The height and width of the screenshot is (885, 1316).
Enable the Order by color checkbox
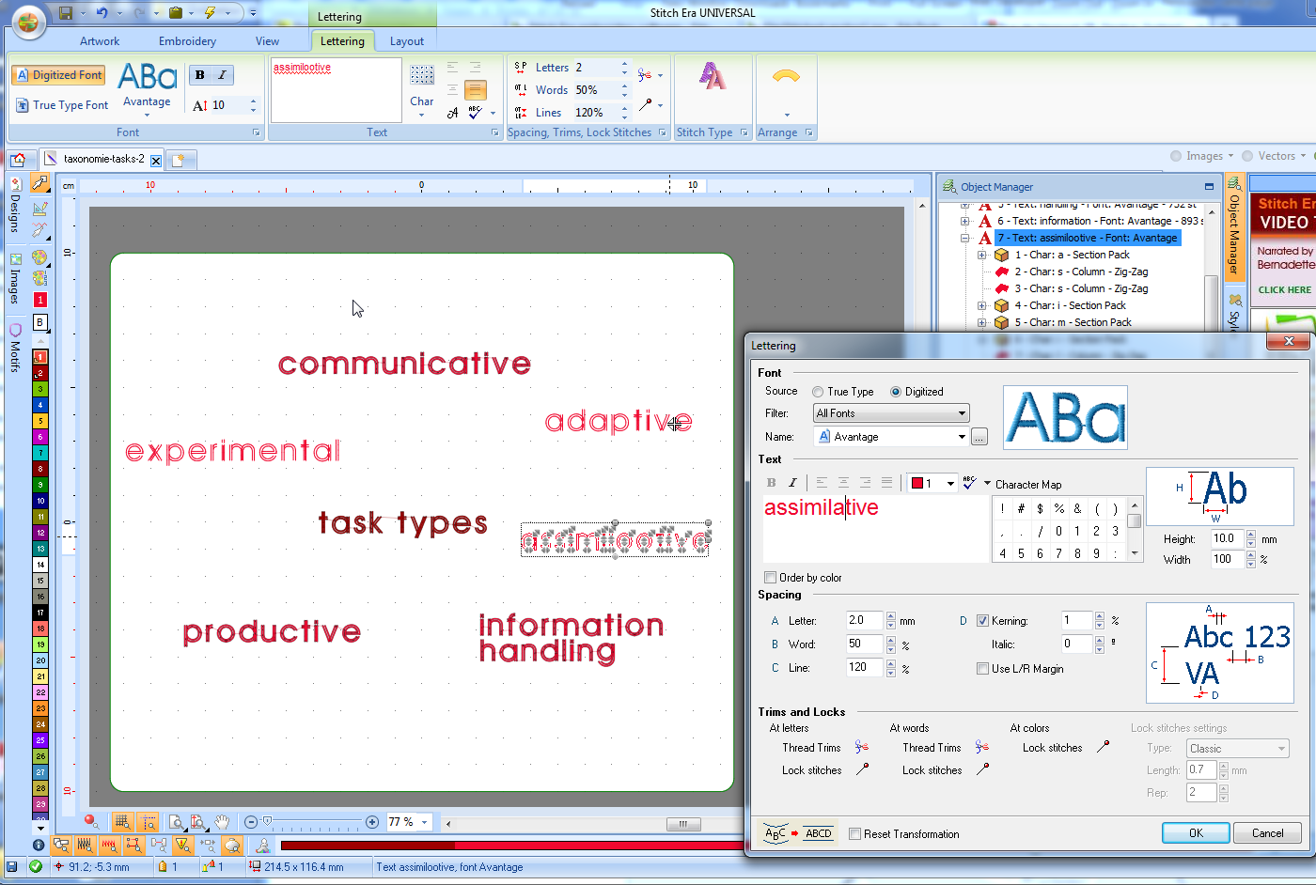coord(771,578)
